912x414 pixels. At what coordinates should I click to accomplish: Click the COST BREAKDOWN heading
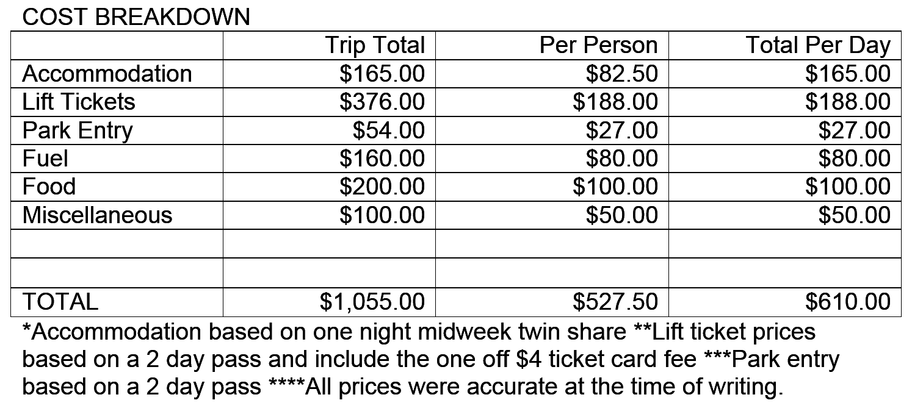pos(136,16)
